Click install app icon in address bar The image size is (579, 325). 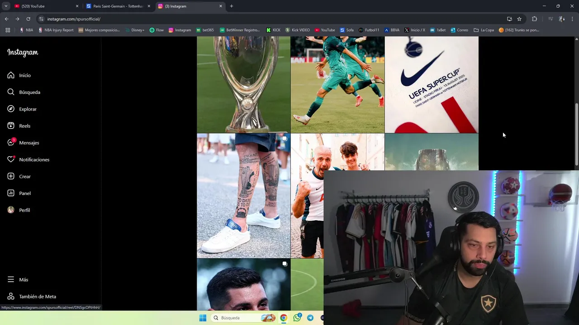[509, 19]
